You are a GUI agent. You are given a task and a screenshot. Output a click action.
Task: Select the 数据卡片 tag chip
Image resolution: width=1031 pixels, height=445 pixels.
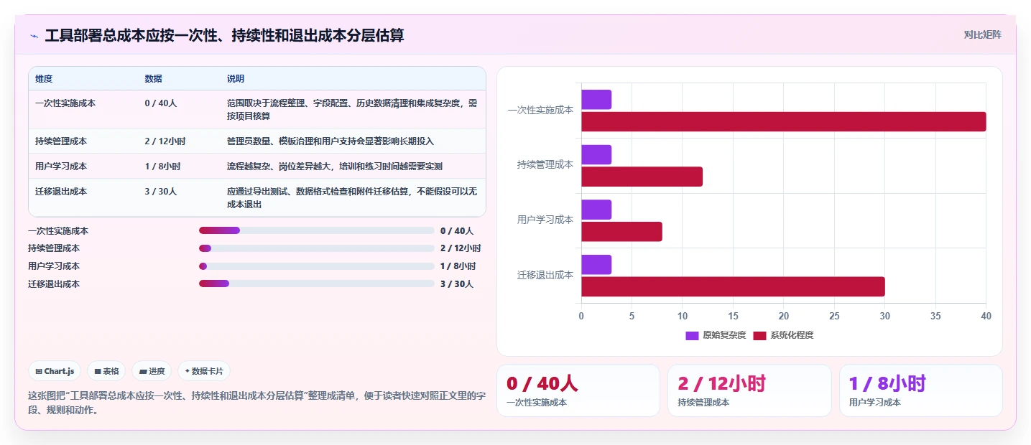204,371
